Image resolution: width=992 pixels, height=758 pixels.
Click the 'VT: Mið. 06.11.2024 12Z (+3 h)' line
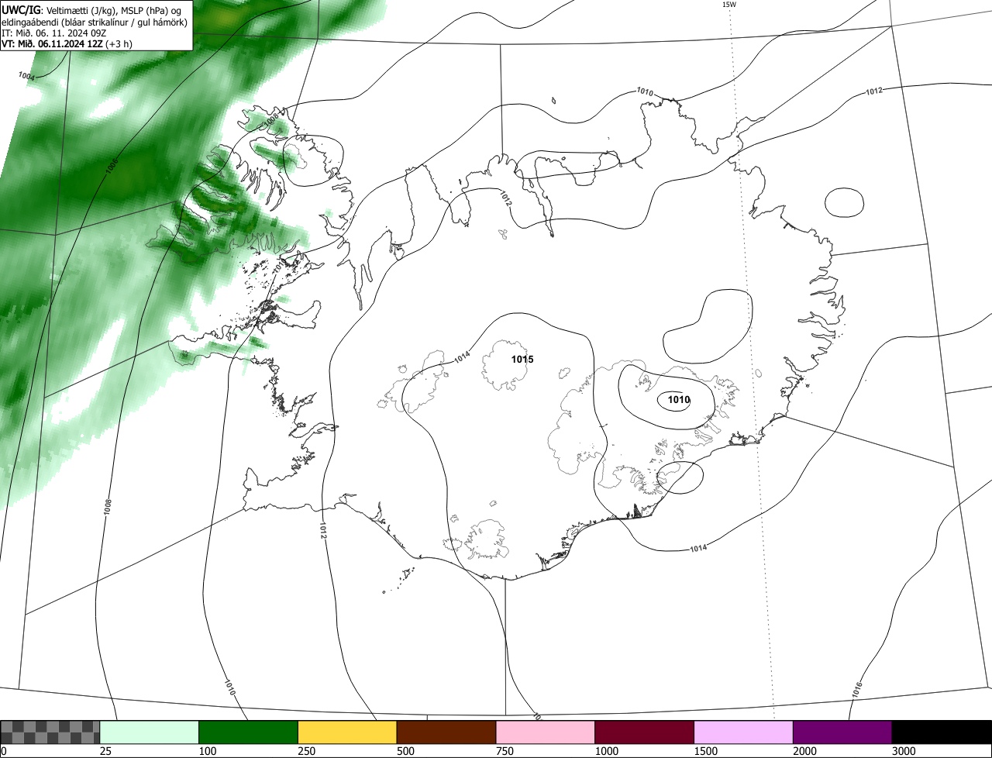[67, 43]
